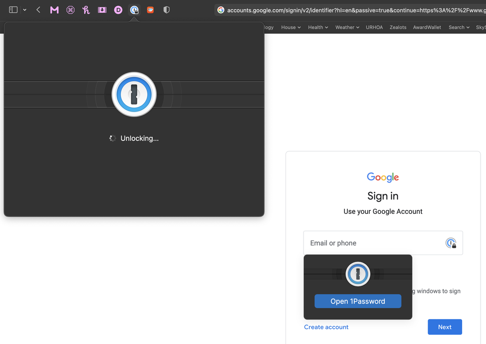
Task: Go back using the back arrow
Action: (38, 10)
